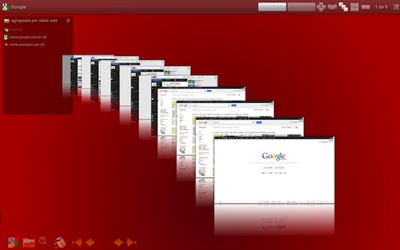Open the folder grouping icon at bottom

point(29,243)
